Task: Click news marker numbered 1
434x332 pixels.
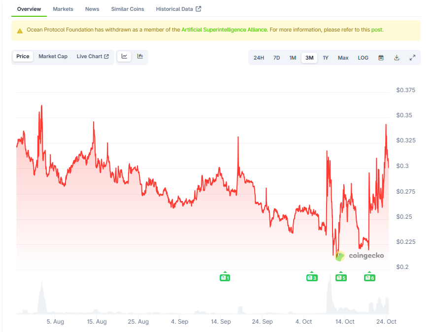Action: pyautogui.click(x=225, y=278)
